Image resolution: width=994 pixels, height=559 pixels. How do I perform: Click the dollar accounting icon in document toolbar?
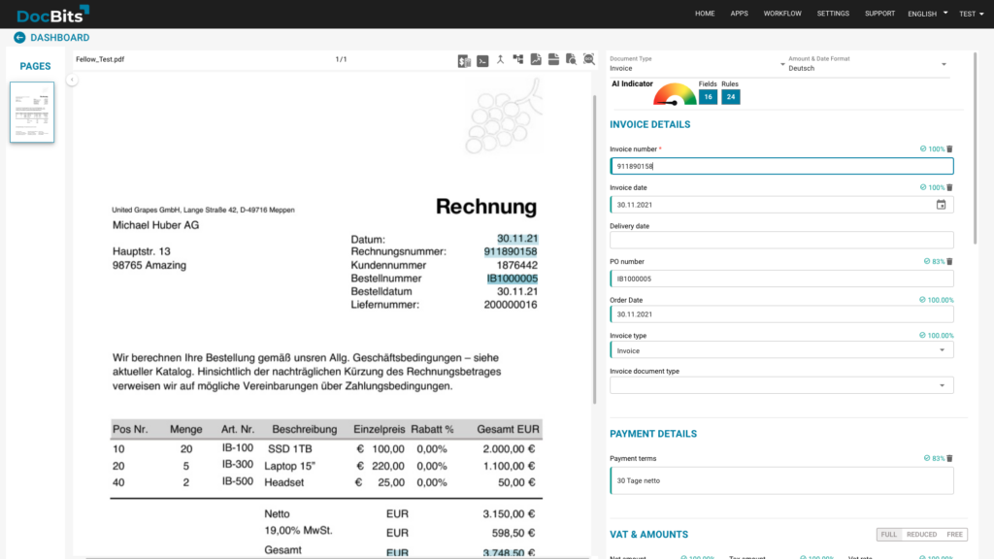click(x=465, y=60)
